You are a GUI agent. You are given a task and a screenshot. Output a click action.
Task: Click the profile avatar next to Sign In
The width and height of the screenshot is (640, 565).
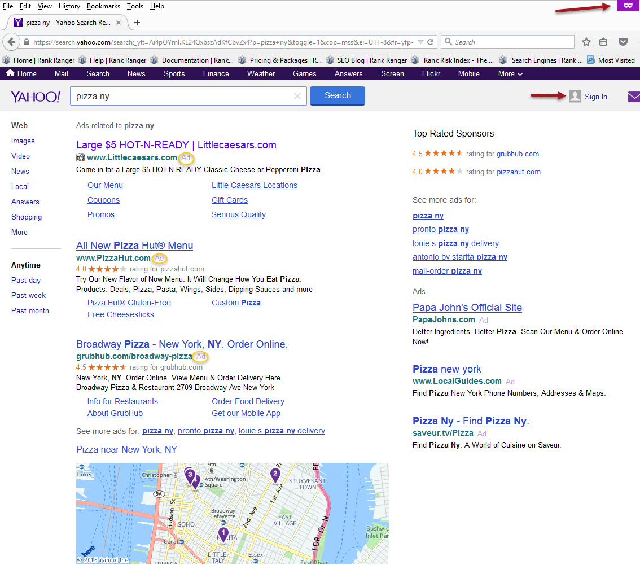point(575,97)
